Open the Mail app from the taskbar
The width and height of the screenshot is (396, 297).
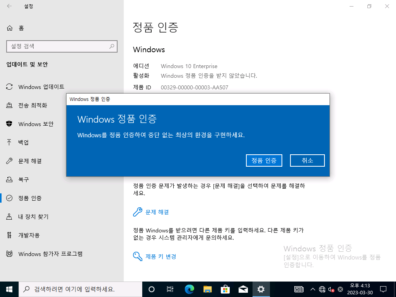[x=243, y=289]
